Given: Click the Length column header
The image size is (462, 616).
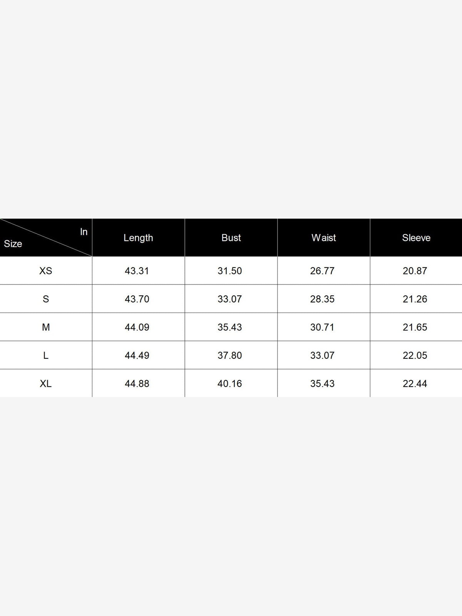Looking at the screenshot, I should [x=138, y=238].
